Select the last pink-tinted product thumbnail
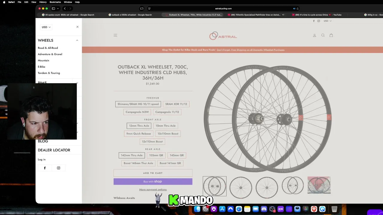 319,185
